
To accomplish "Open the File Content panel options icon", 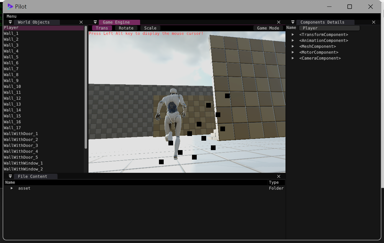I will click(x=10, y=176).
